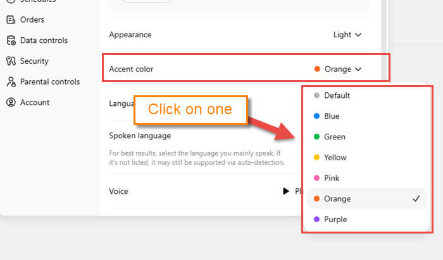Select Yellow in the accent menu
Image resolution: width=443 pixels, height=260 pixels.
(335, 158)
